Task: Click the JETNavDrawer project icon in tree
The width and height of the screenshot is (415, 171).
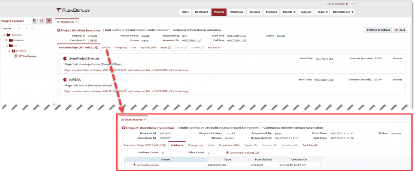Action: pos(16,56)
